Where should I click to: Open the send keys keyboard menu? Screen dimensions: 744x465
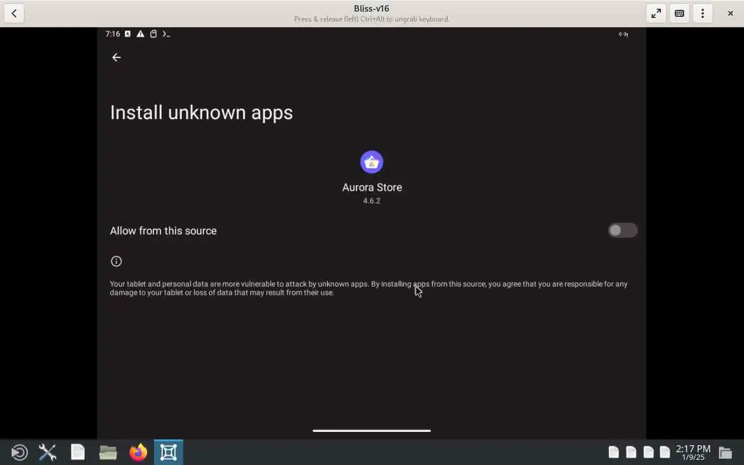tap(679, 13)
